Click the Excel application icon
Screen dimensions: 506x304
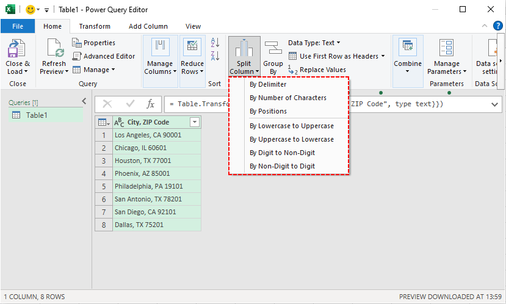point(10,9)
